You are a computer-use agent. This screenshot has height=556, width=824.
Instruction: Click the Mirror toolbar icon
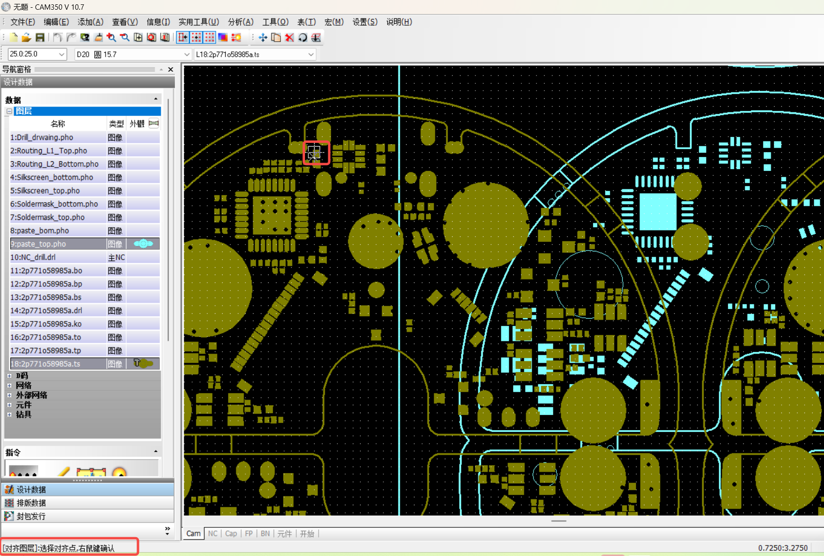click(x=316, y=37)
